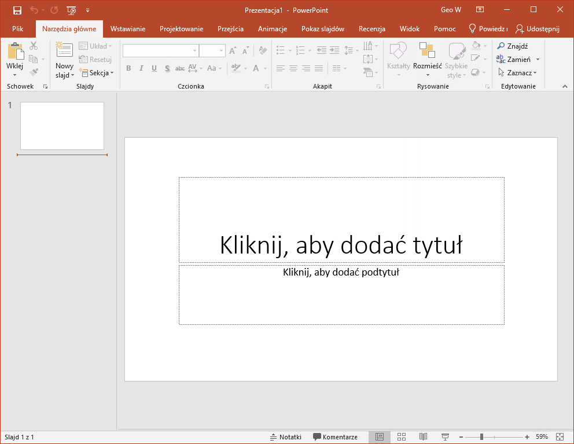Toggle the Komentarze comments pane

coord(336,437)
